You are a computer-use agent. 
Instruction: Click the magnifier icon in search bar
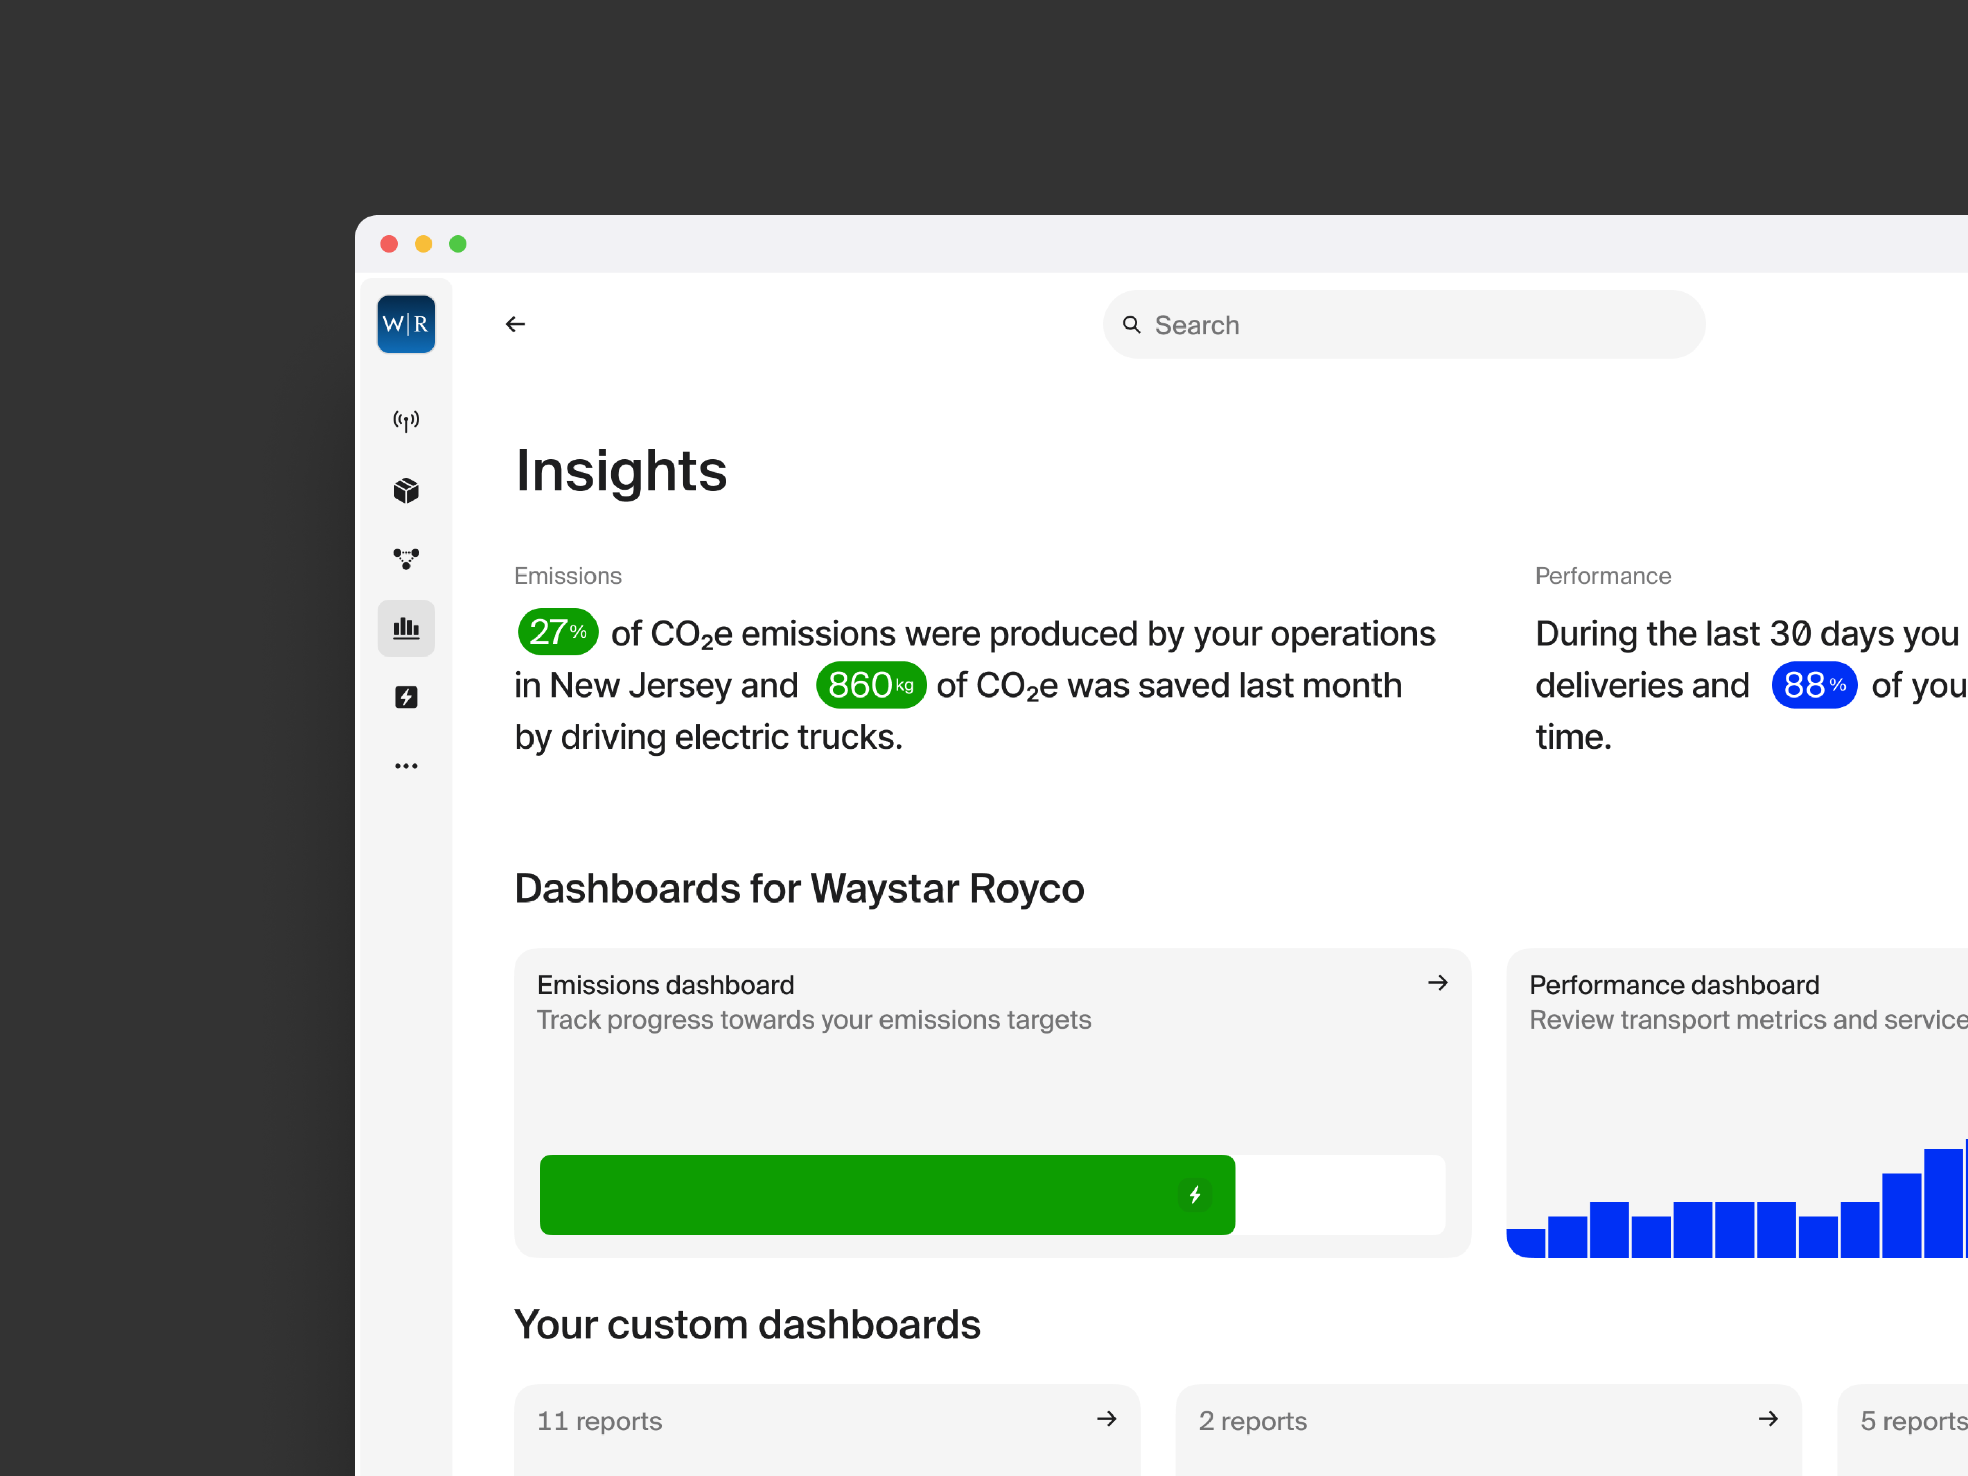[1132, 325]
